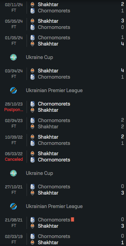Select Shakhtar in the 27/10/21 cup match

[48, 193]
